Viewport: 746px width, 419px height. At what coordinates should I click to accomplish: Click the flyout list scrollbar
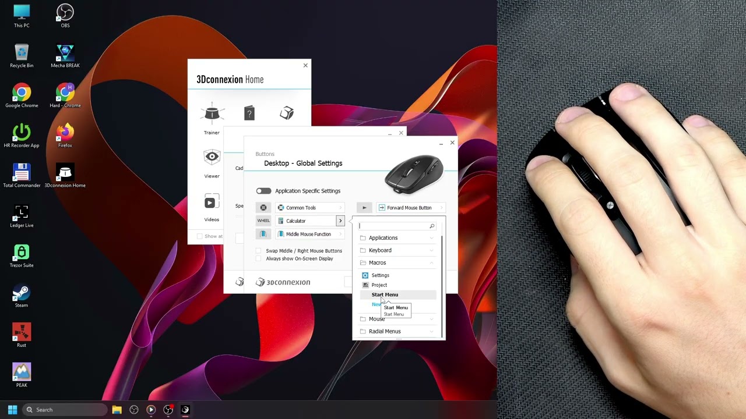tap(442, 286)
